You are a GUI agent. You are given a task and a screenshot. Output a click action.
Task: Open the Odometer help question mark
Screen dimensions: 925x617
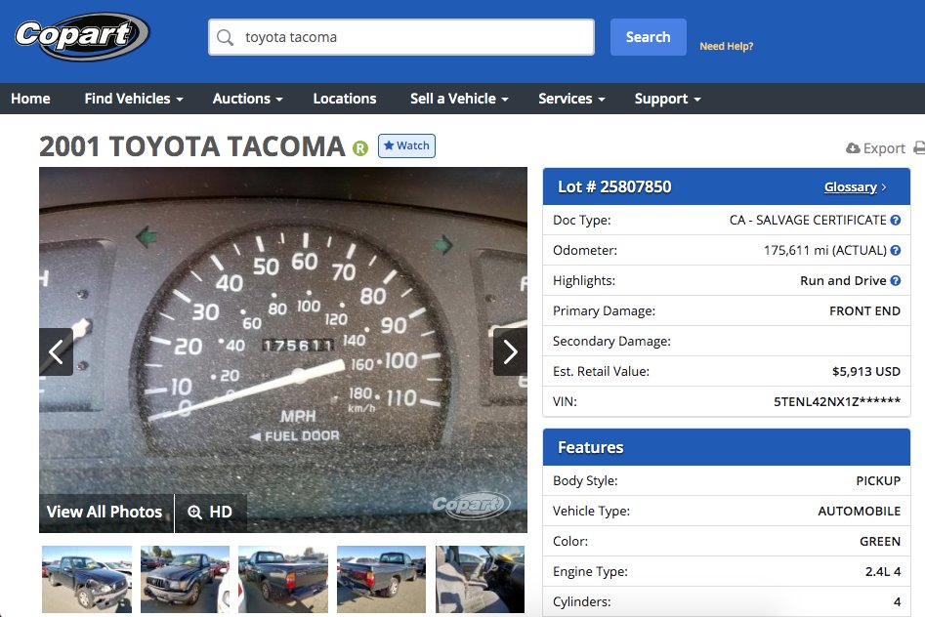[x=896, y=250]
